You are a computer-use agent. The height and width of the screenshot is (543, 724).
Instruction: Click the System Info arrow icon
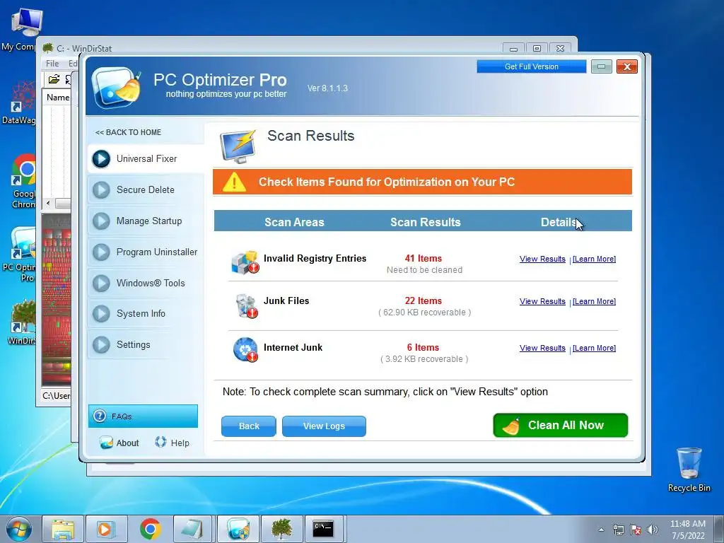coord(101,313)
